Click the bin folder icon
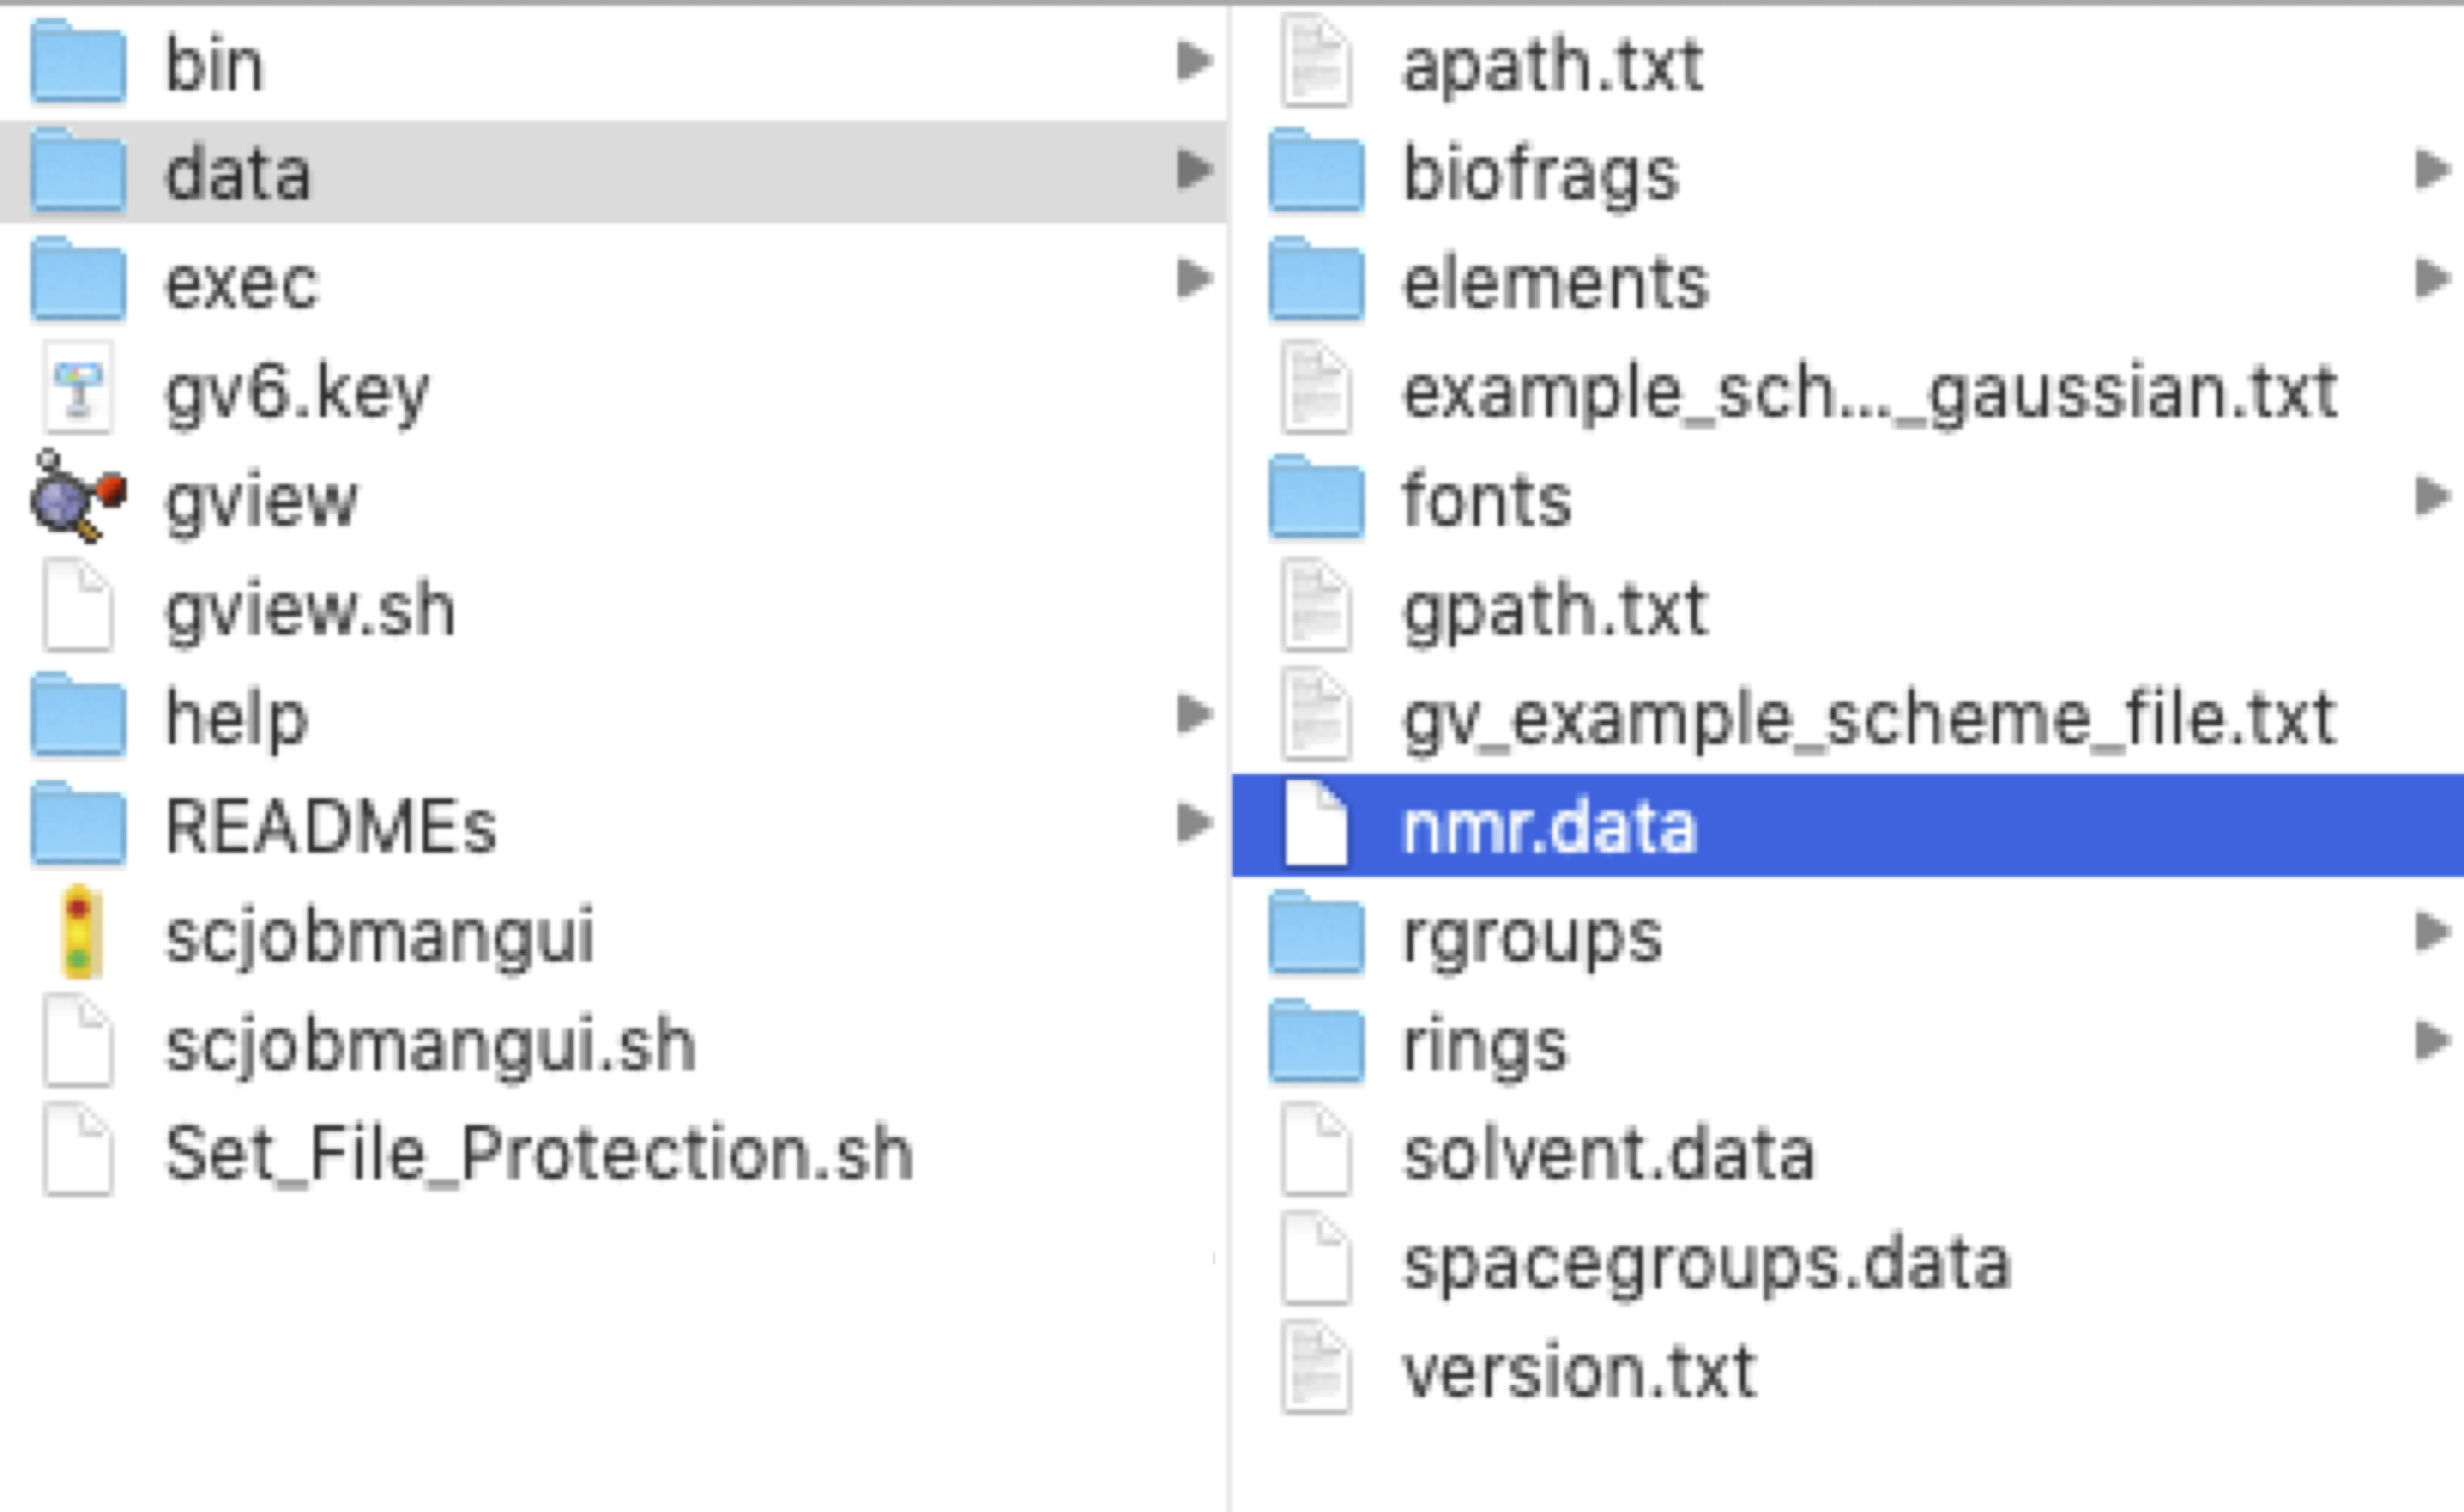 [x=78, y=65]
